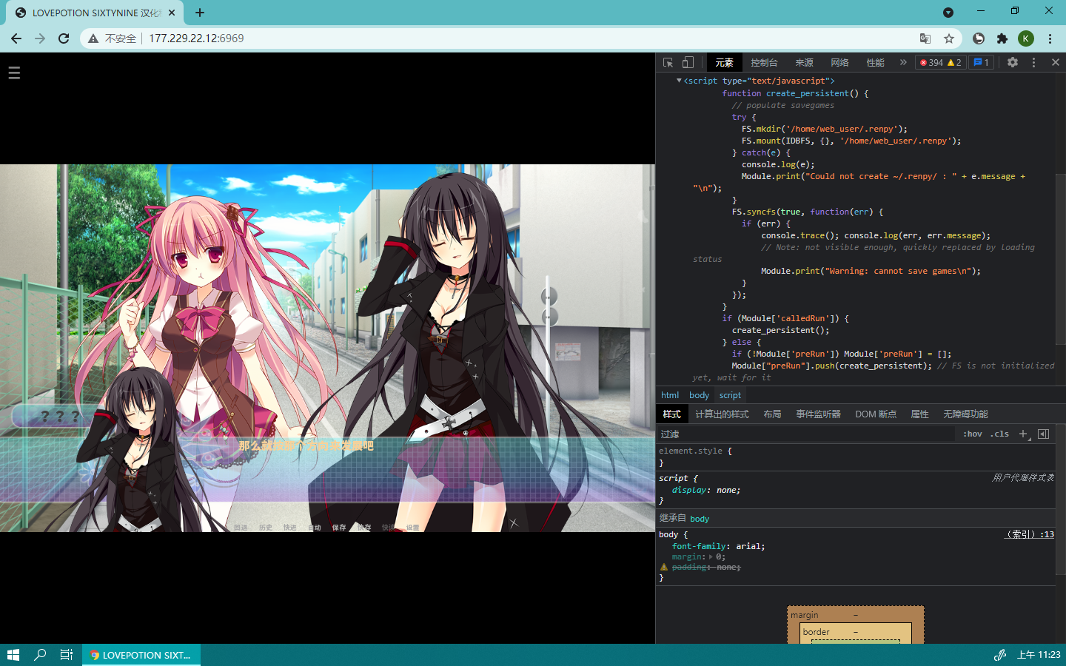Open the Extensions puzzle-piece icon
1066x666 pixels.
[1002, 38]
